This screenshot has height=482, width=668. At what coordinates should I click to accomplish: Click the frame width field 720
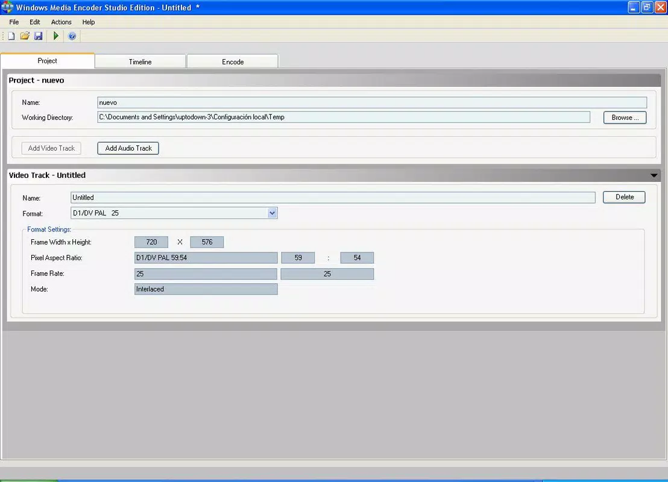151,242
